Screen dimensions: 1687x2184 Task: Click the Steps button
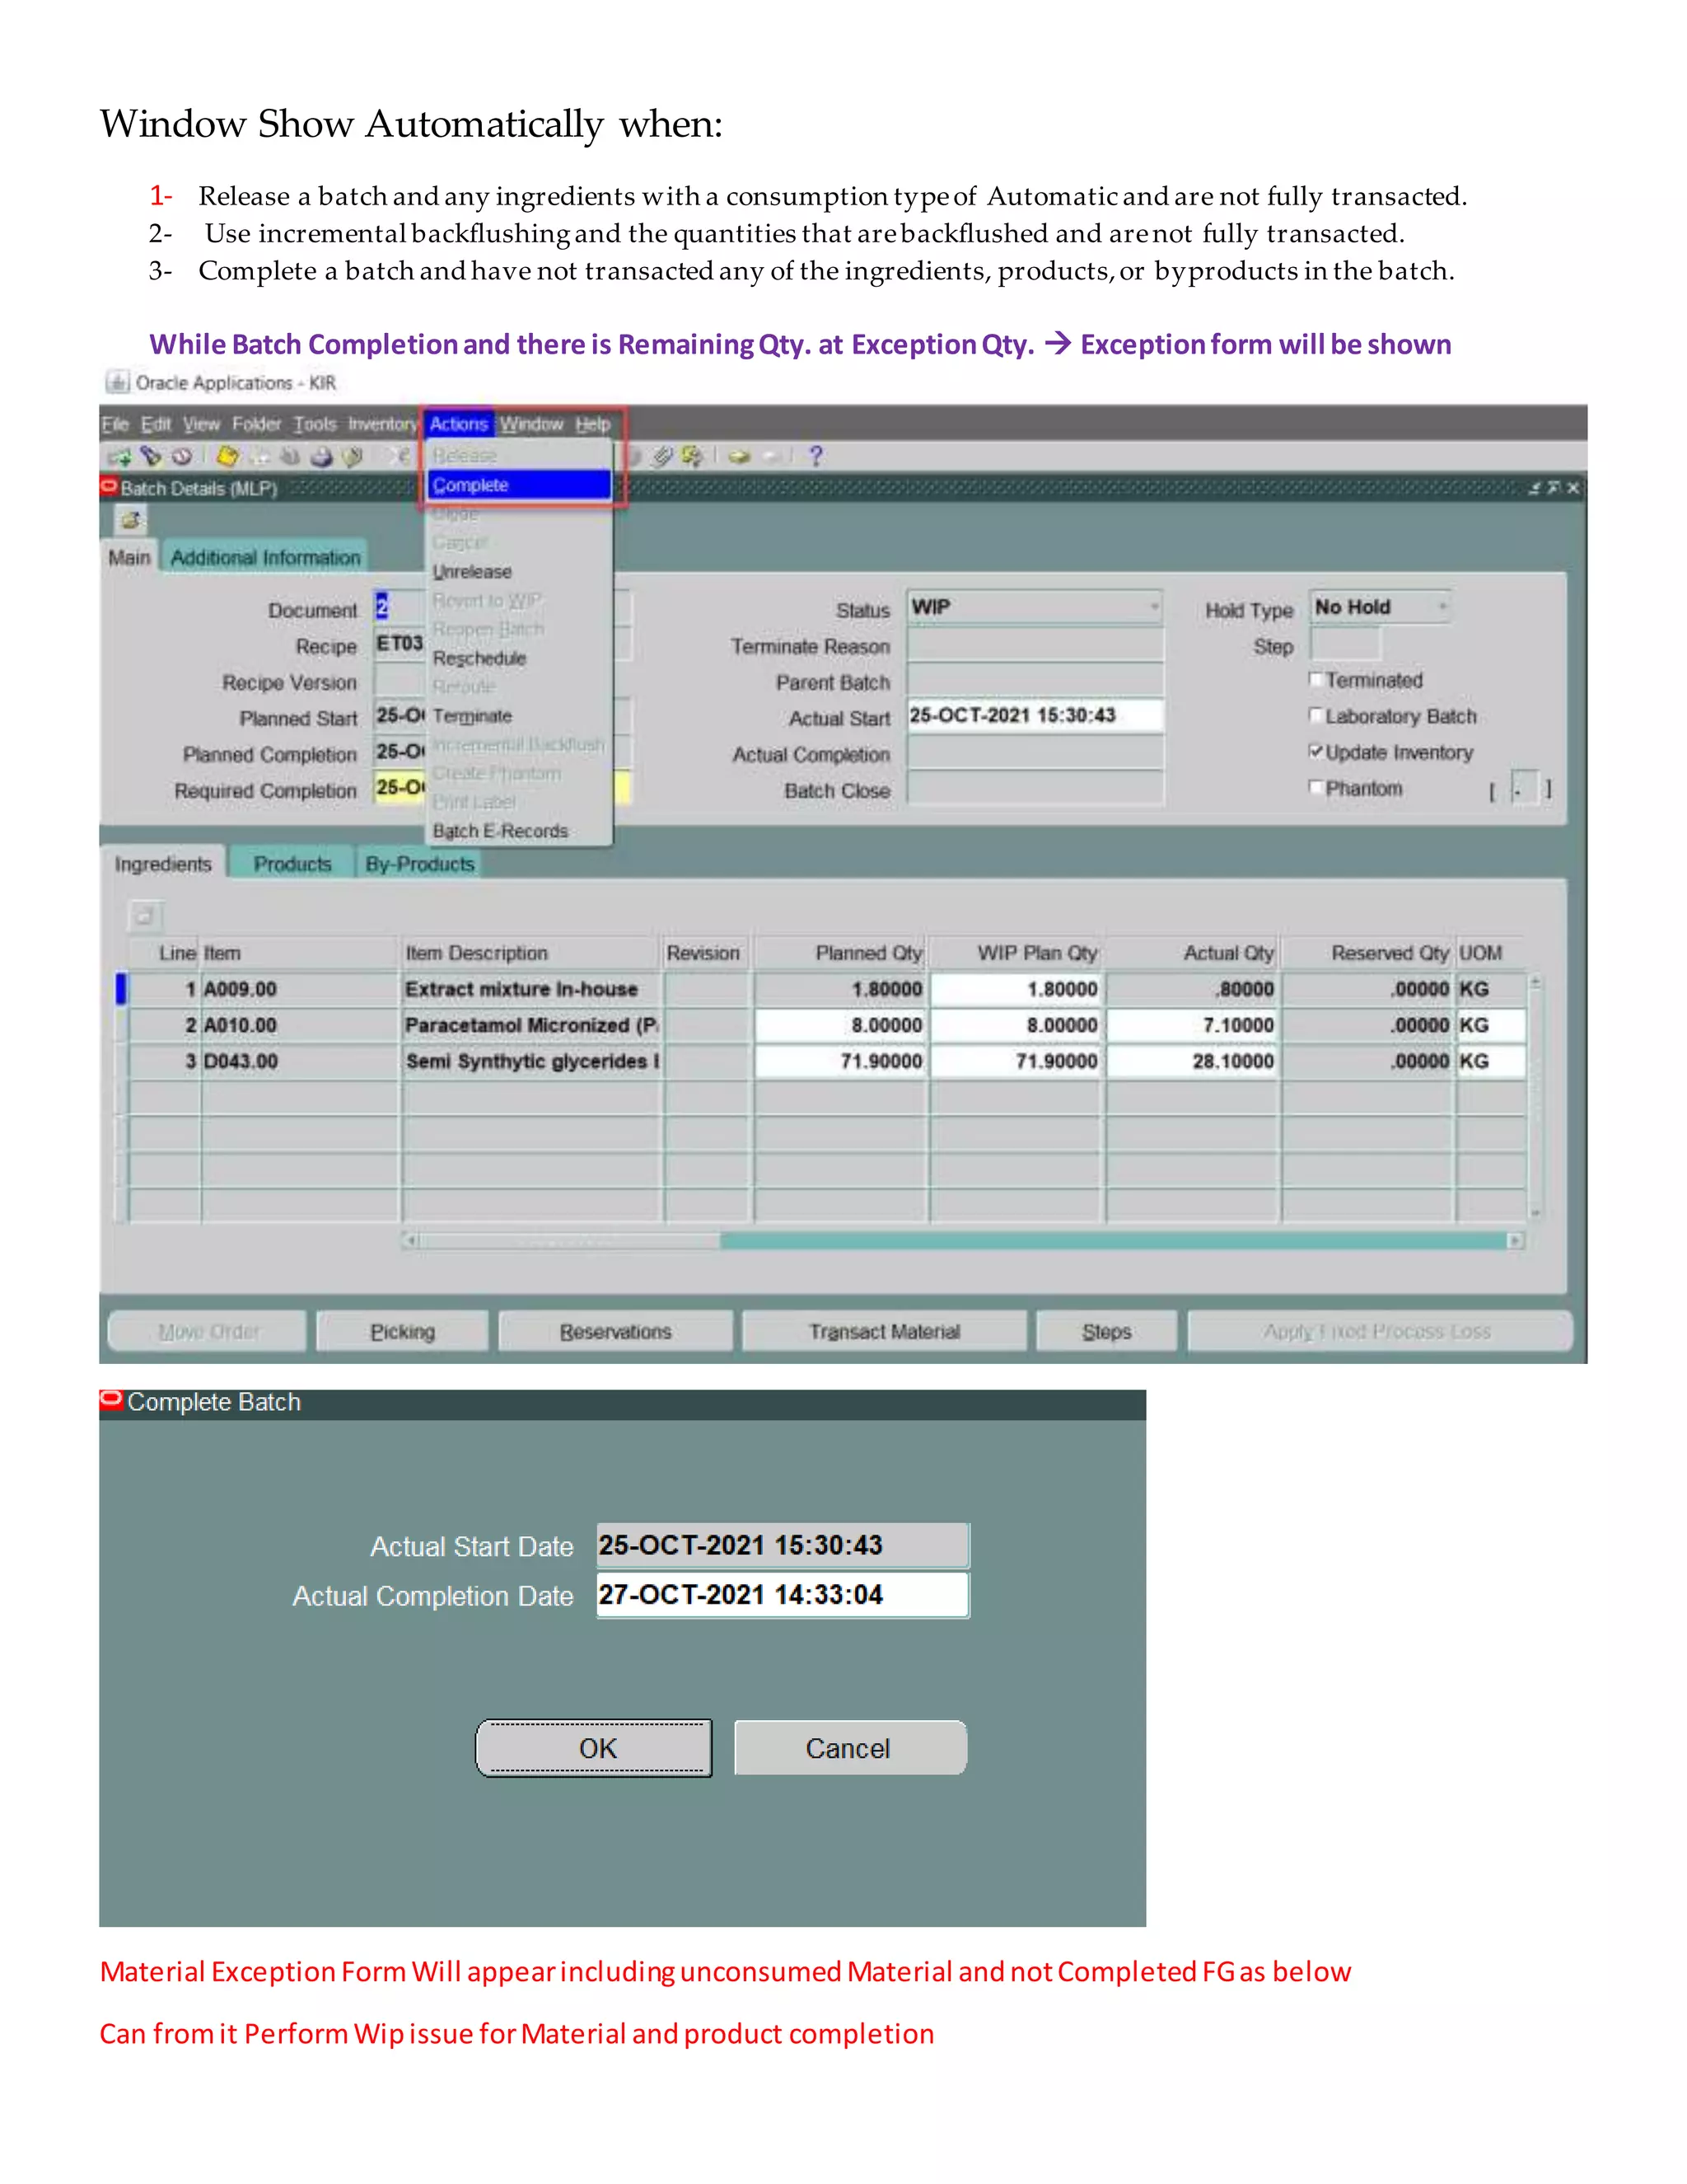pos(1106,1331)
